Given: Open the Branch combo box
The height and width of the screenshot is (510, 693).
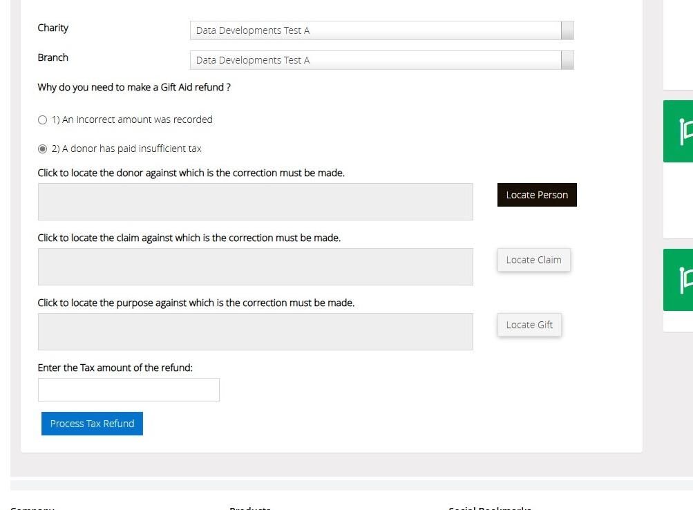Looking at the screenshot, I should (x=382, y=60).
